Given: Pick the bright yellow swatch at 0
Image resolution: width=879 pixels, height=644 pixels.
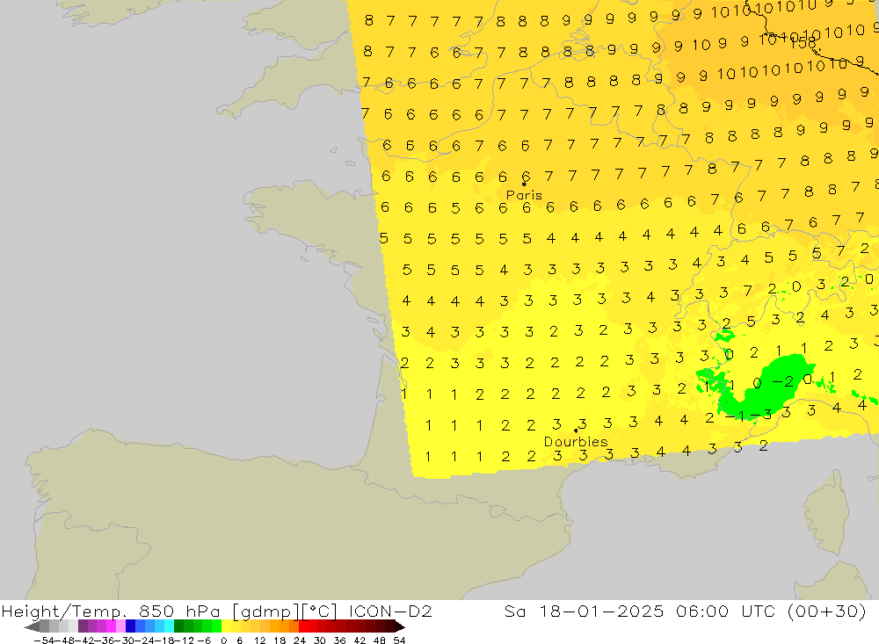Looking at the screenshot, I should (x=227, y=626).
